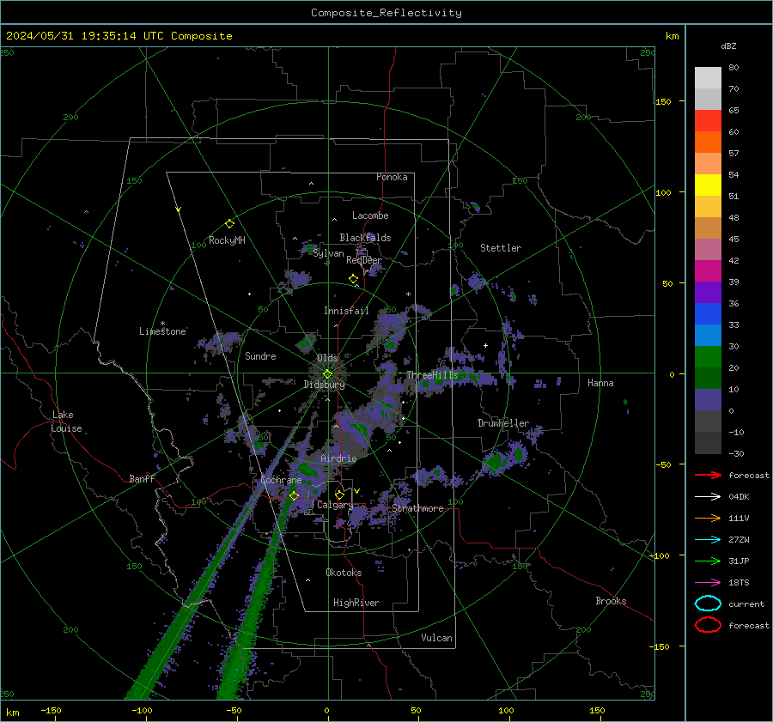Click the Stettler label

click(x=501, y=248)
